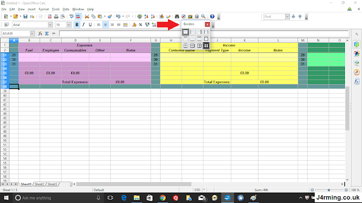Open OpenOffice Help question mark icon
Screen dimensions: 362x203
pos(212,16)
